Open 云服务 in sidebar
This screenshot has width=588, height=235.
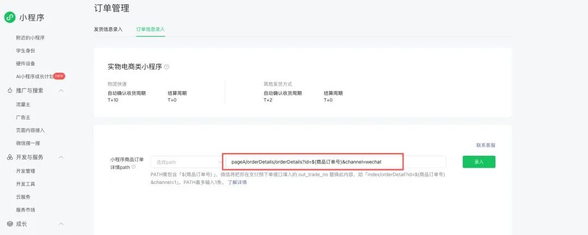(x=23, y=197)
